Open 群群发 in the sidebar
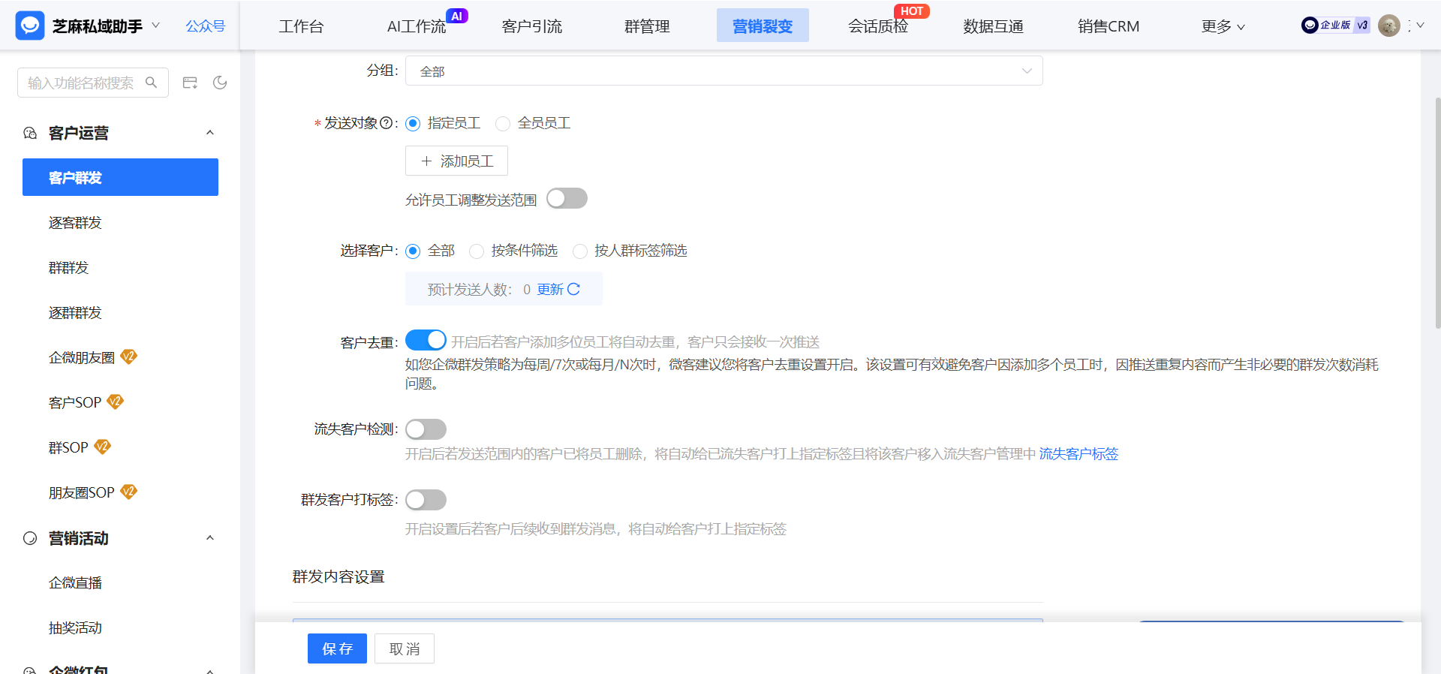1441x674 pixels. 68,267
